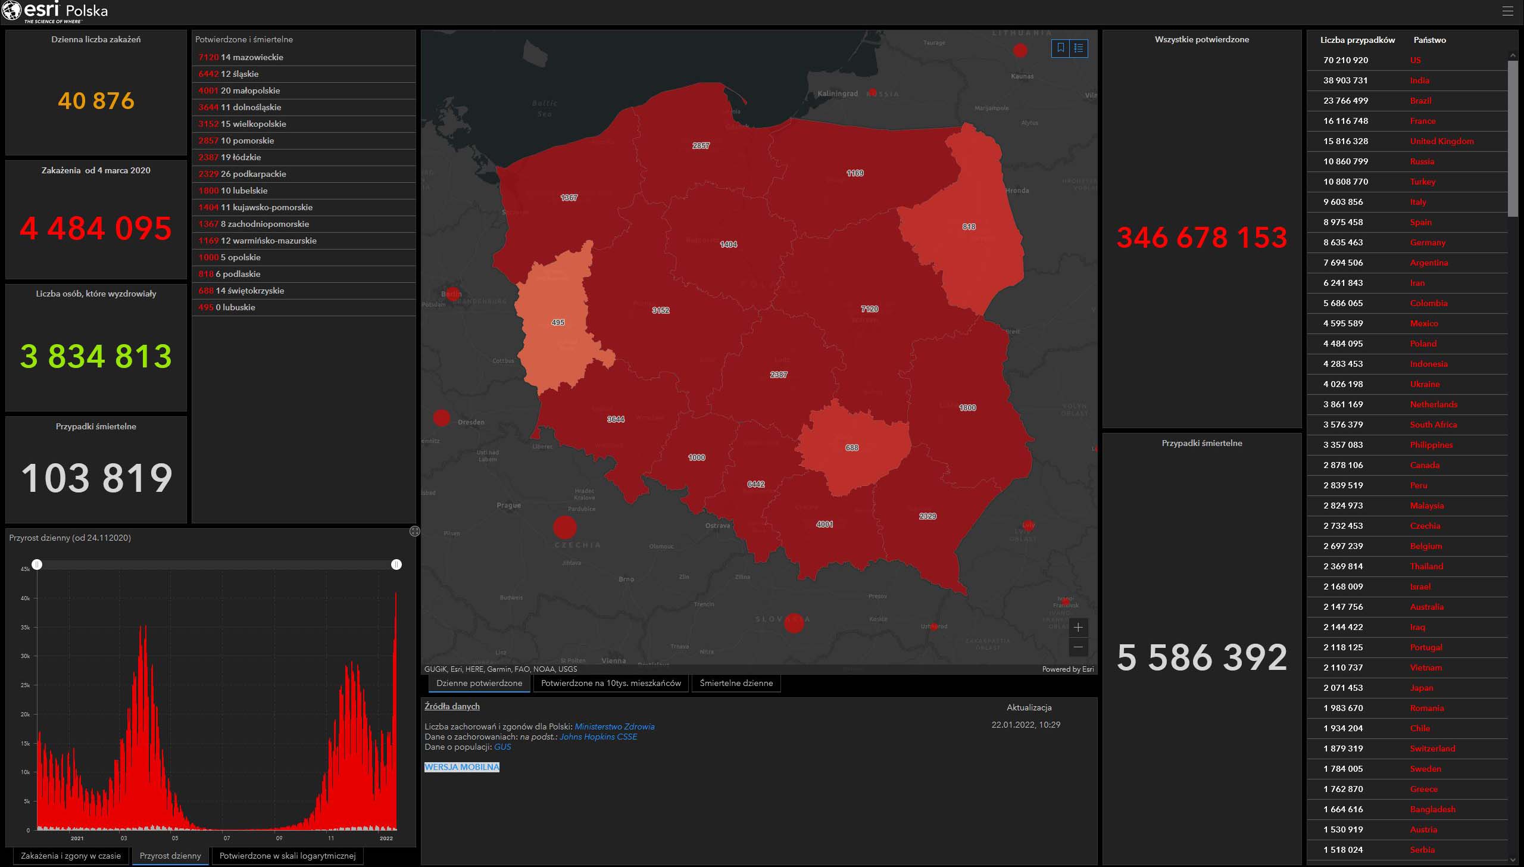
Task: Click right handle of chart range slider
Action: tap(396, 565)
